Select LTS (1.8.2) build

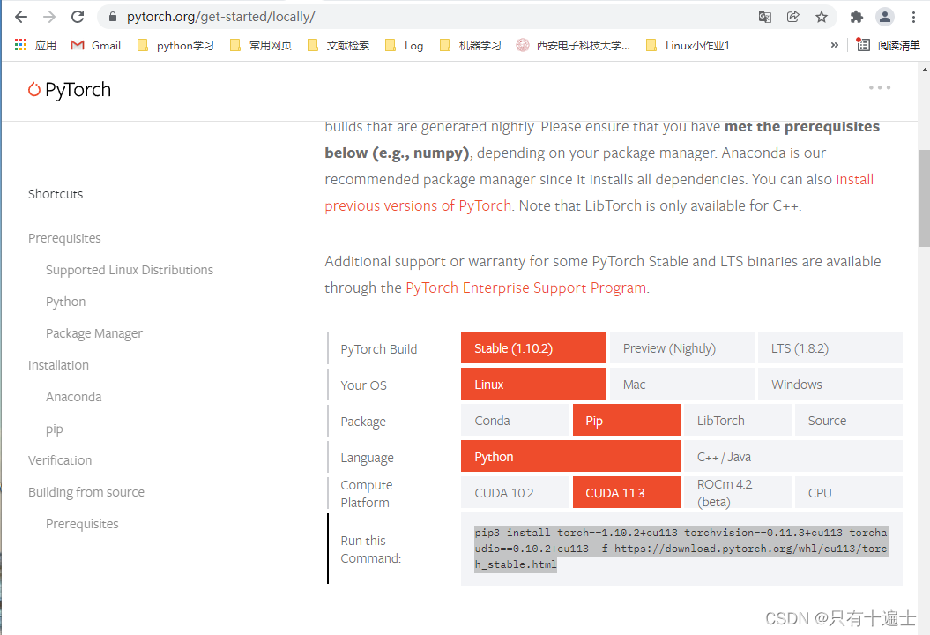pyautogui.click(x=830, y=347)
